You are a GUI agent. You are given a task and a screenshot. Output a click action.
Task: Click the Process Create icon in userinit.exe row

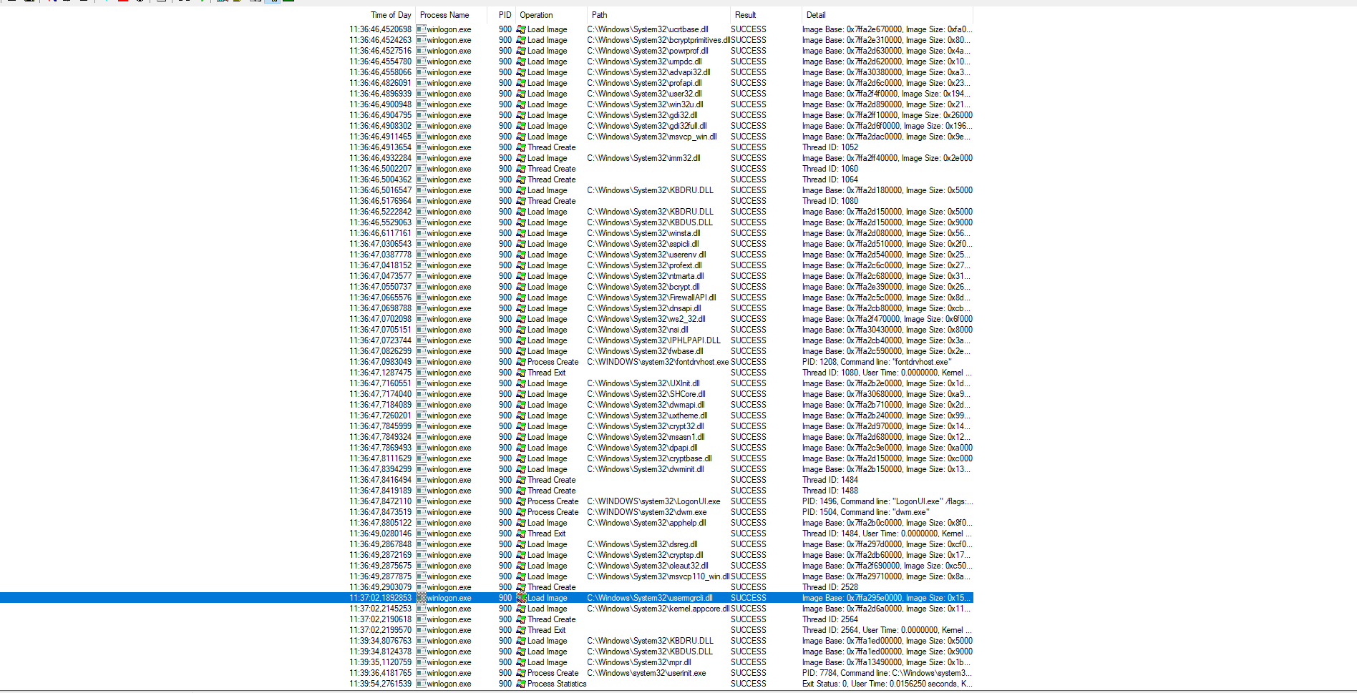521,673
